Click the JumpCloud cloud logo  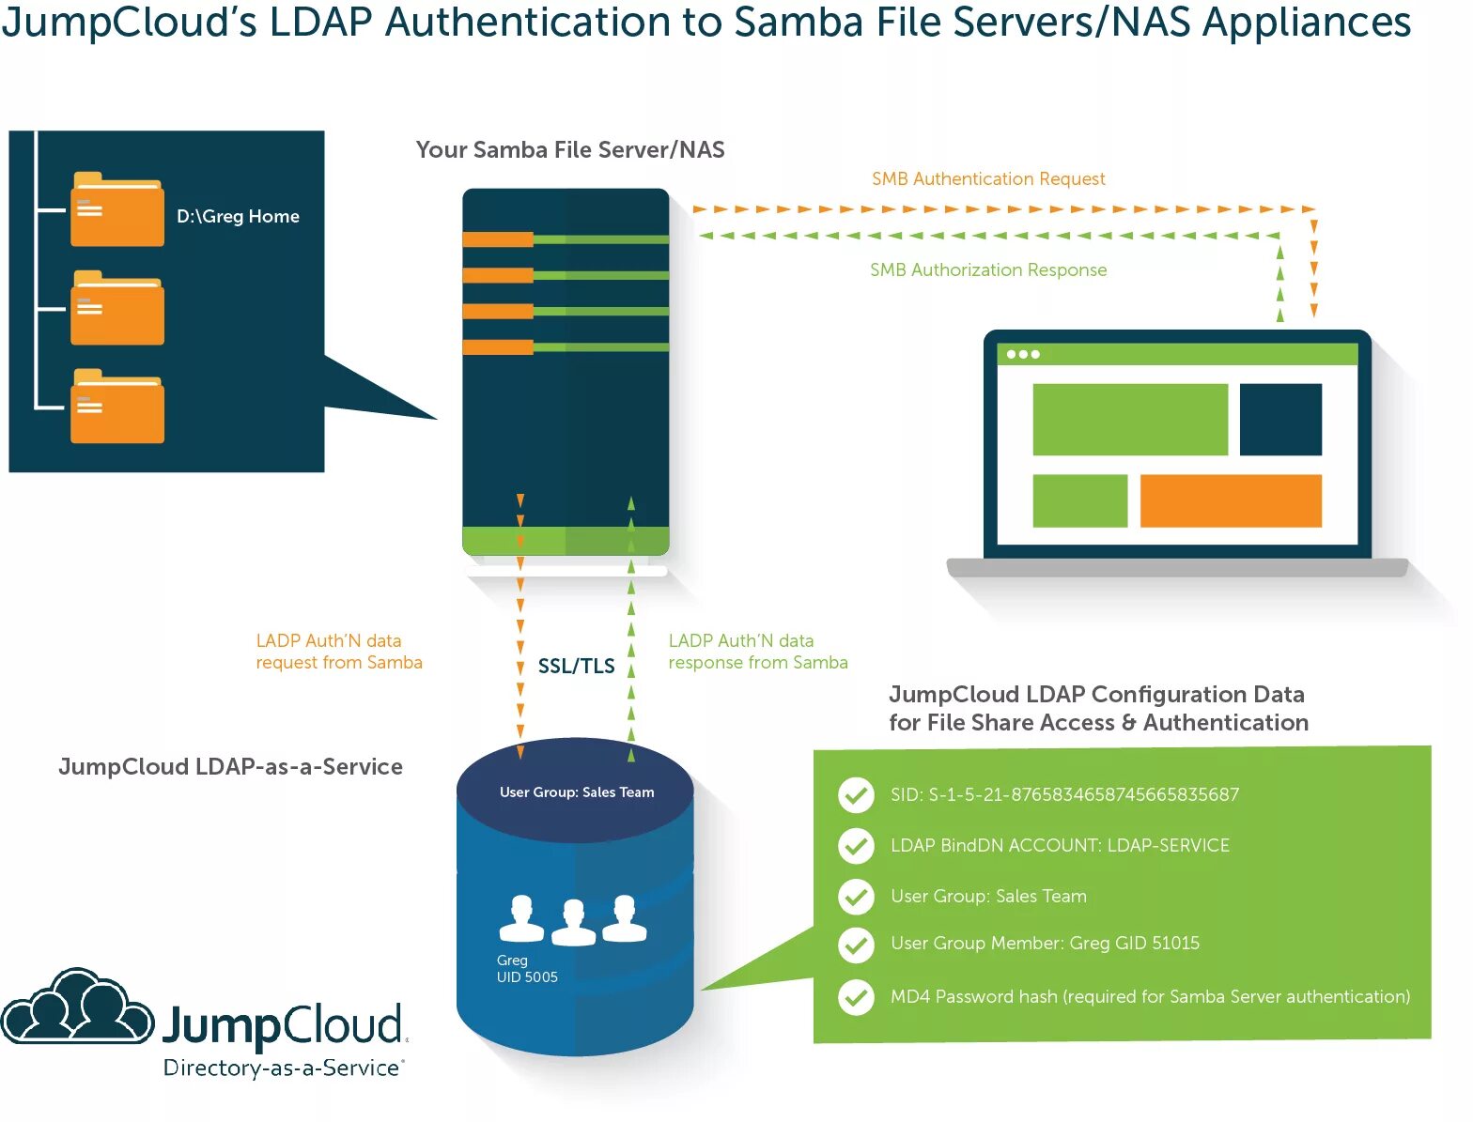[x=77, y=1007]
